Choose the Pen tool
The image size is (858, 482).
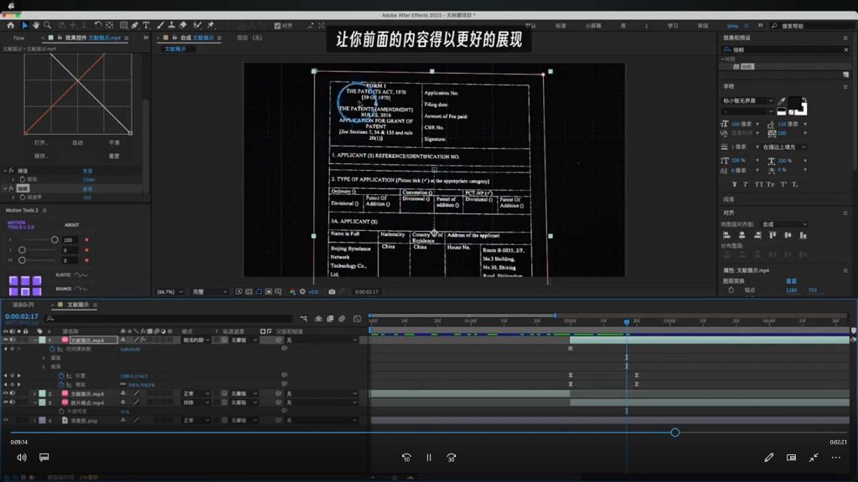[136, 25]
